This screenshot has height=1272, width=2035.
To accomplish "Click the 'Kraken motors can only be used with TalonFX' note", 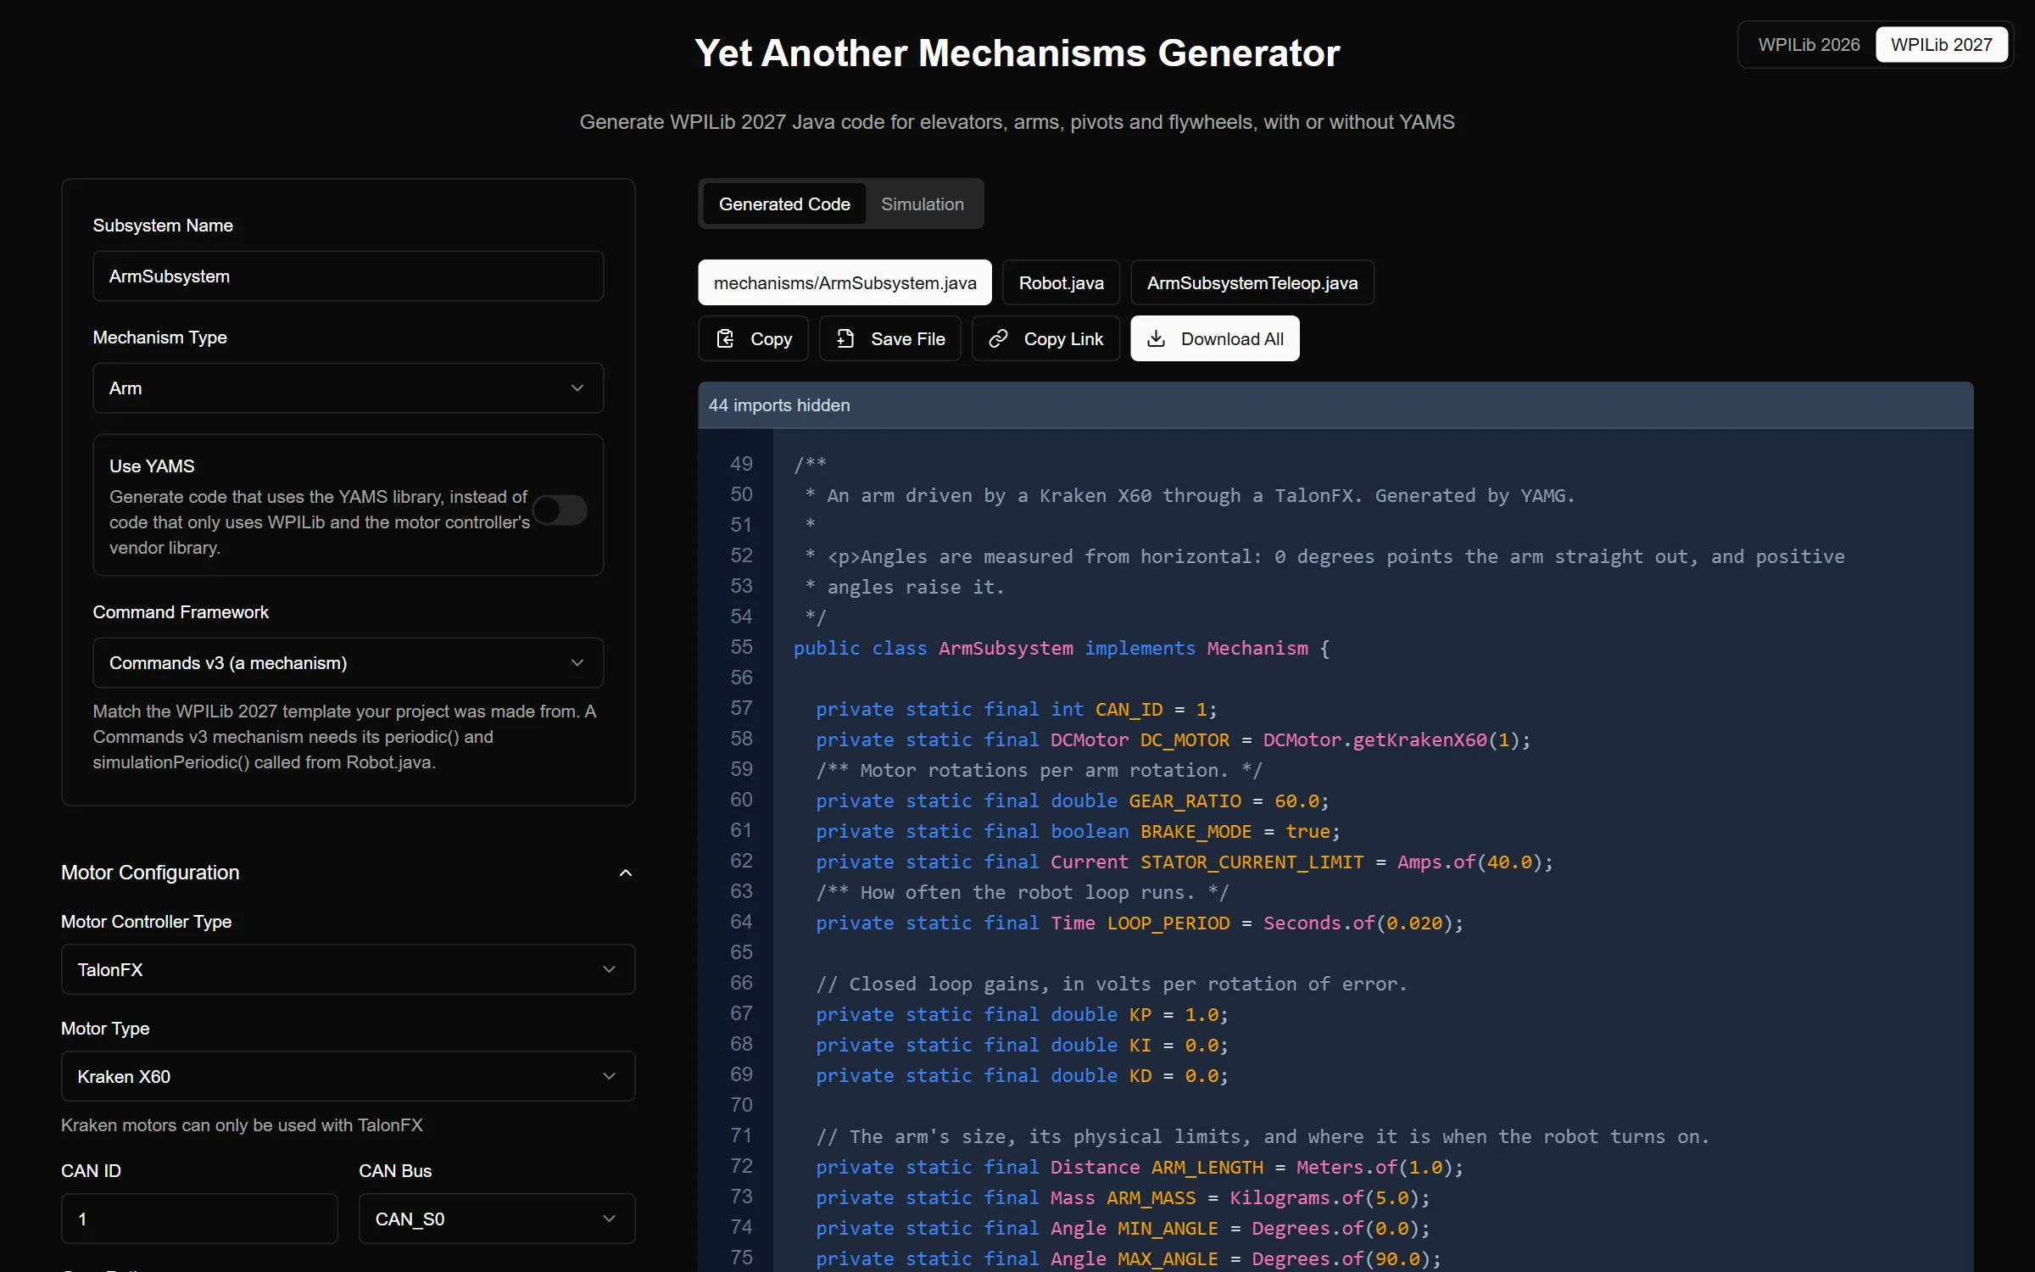I will (x=242, y=1125).
